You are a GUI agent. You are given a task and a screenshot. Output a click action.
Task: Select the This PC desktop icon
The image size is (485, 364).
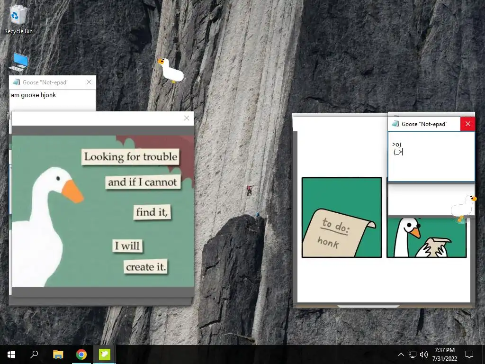point(19,62)
